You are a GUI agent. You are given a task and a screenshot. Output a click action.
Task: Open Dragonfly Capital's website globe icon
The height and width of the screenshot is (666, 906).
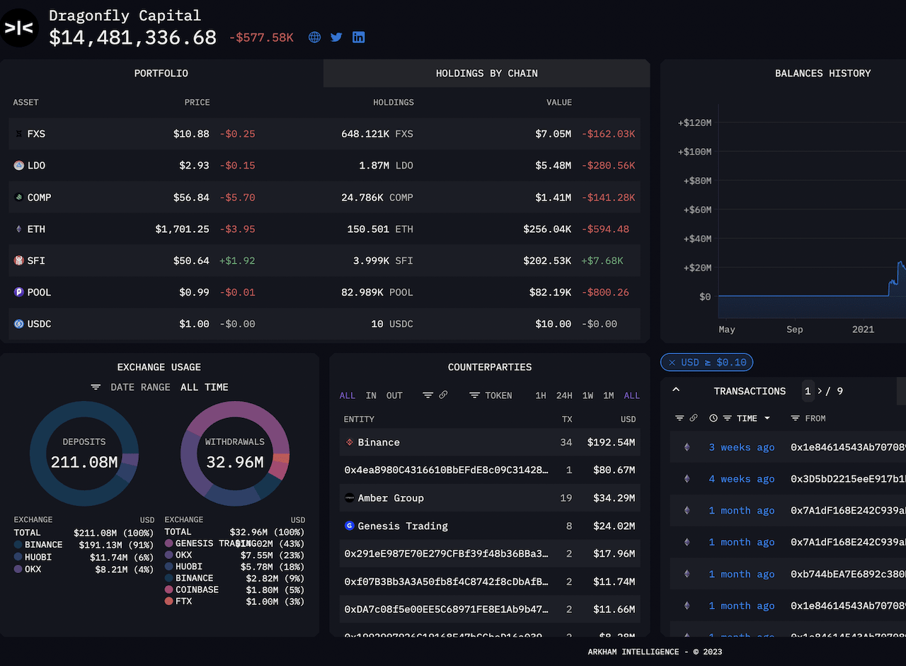pos(315,38)
